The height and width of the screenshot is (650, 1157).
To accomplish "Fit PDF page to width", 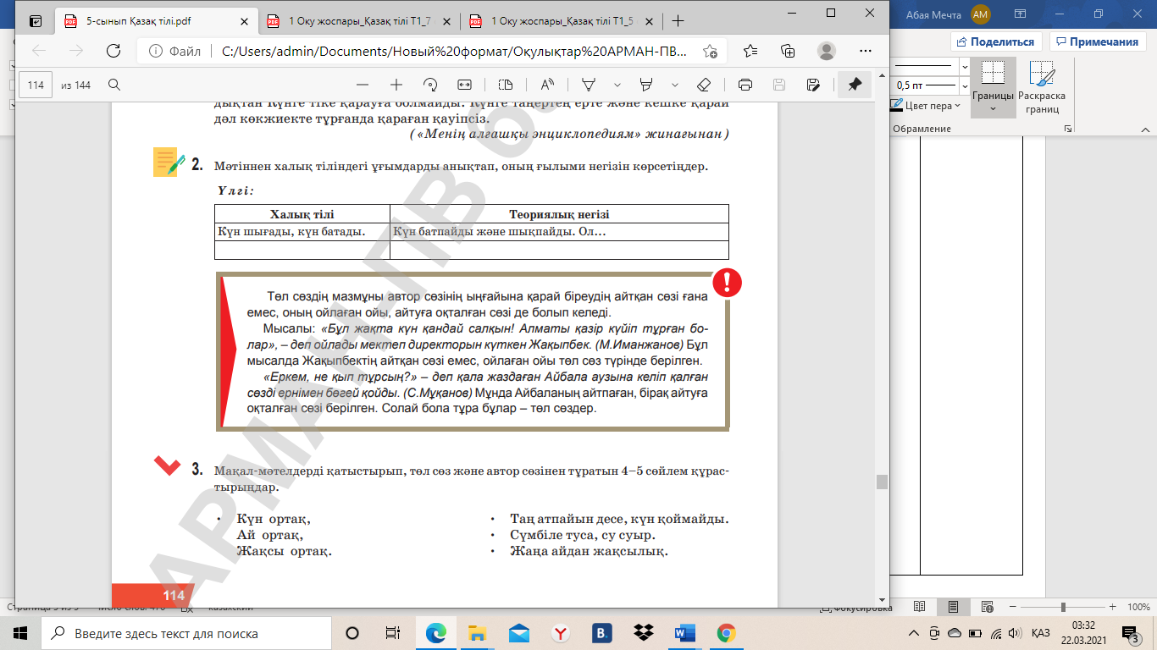I will pyautogui.click(x=464, y=85).
